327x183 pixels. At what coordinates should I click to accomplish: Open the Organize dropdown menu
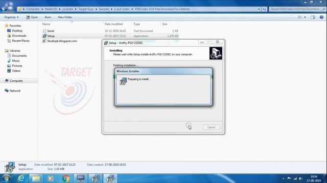[11, 17]
